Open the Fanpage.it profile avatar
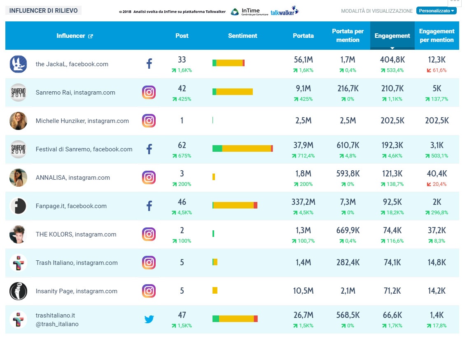Viewport: 467px width, 343px height. [19, 206]
